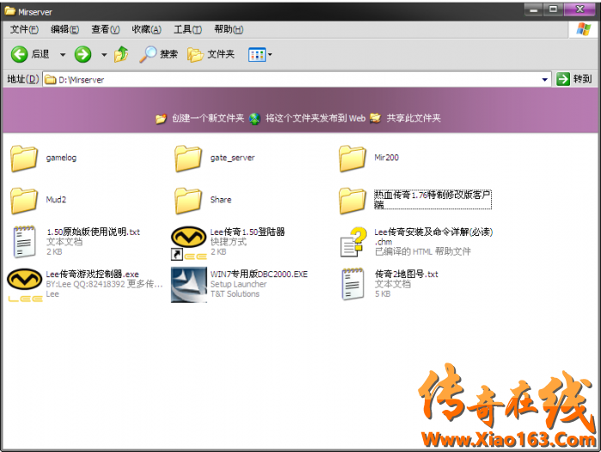Viewport: 601px width, 452px height.
Task: Select the Mir200 folder icon
Action: point(352,158)
